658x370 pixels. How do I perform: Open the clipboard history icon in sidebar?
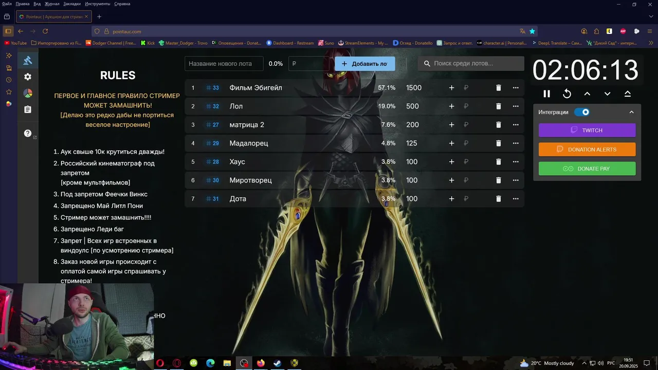click(28, 109)
